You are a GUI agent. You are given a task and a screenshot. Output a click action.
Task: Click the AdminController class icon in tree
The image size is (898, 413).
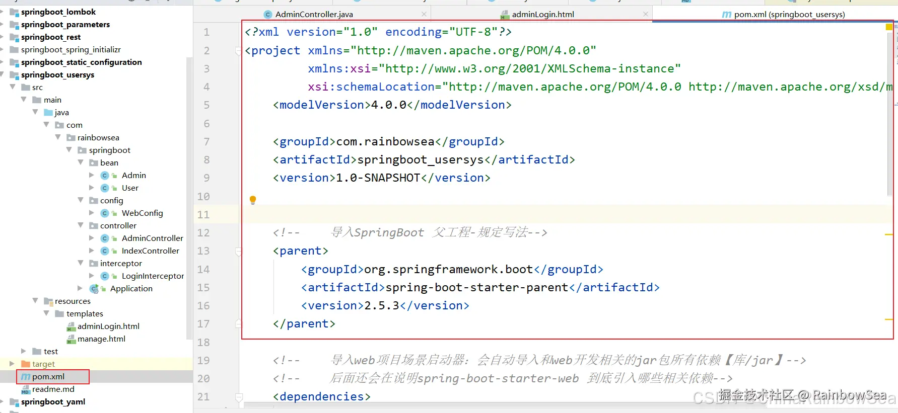pos(105,238)
